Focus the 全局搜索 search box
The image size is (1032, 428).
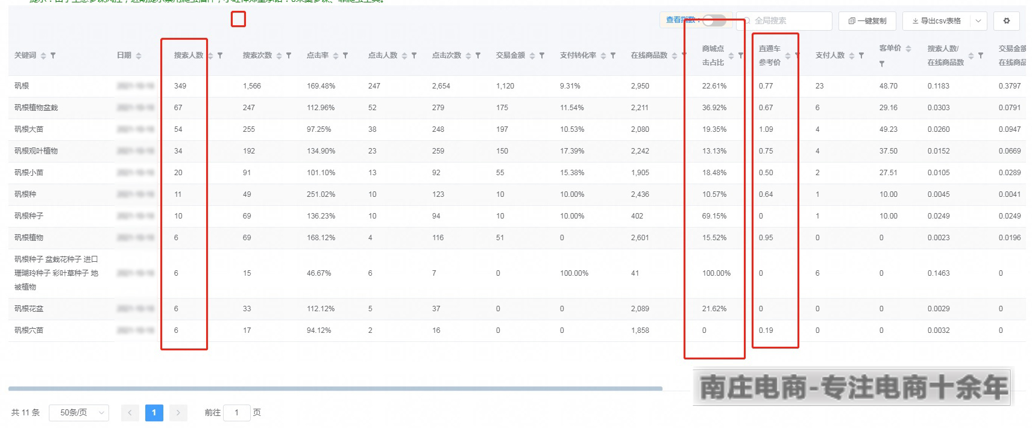(784, 20)
